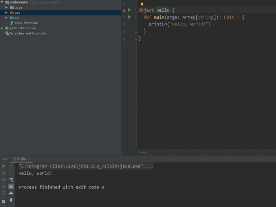Click the Print console output icon
The width and height of the screenshot is (276, 207).
click(x=11, y=194)
